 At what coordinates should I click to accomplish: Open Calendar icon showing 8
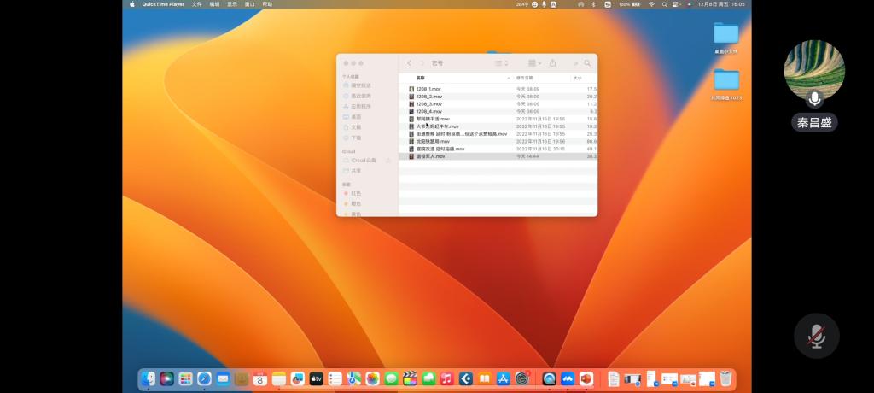click(x=260, y=379)
